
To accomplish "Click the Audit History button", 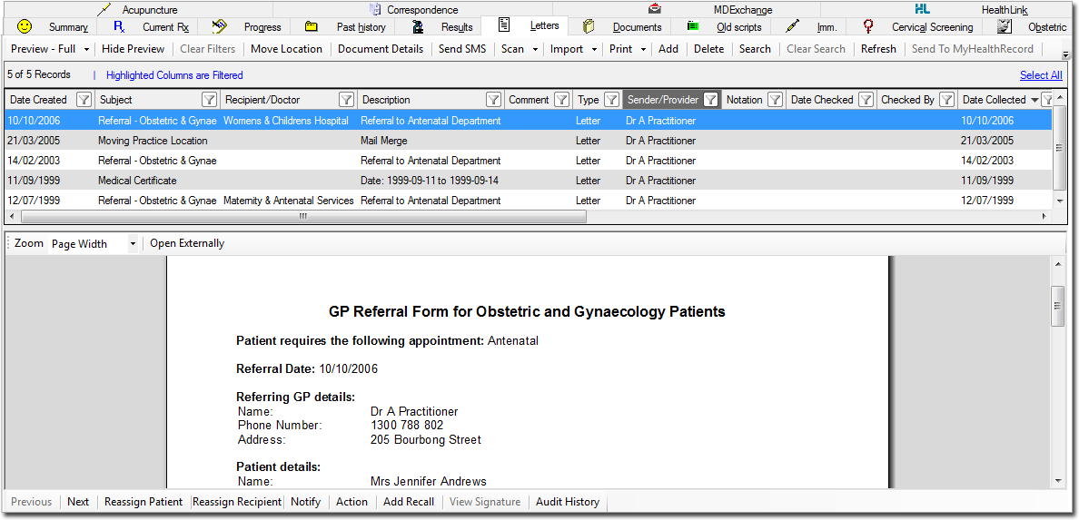I will click(567, 502).
